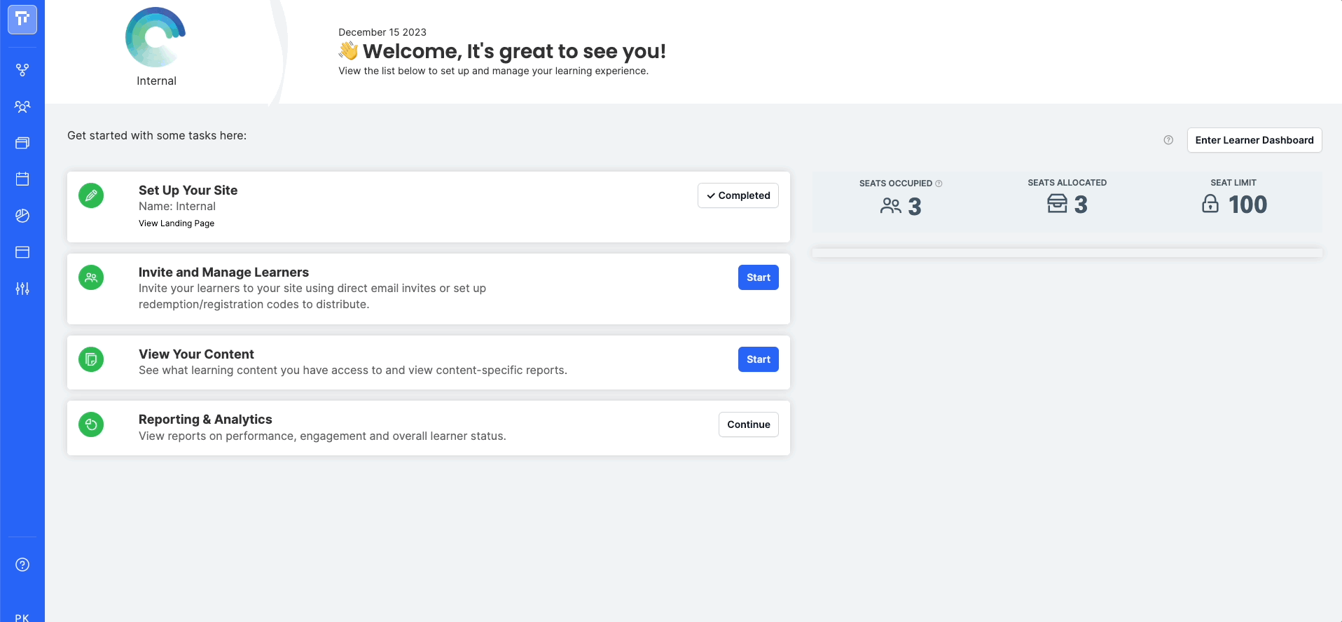The image size is (1342, 622).
Task: Open the calendar icon in the sidebar
Action: click(22, 179)
